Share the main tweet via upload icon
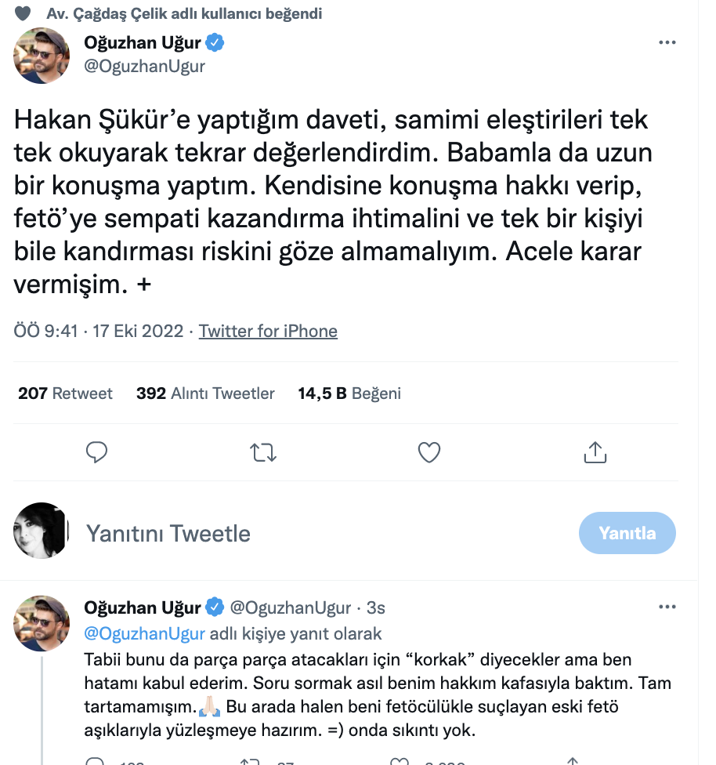The height and width of the screenshot is (765, 716). point(595,451)
